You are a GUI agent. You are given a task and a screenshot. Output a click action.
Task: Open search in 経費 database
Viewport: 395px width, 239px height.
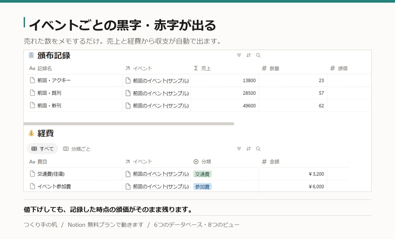[x=258, y=148]
